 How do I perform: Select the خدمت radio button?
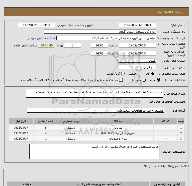140,74
